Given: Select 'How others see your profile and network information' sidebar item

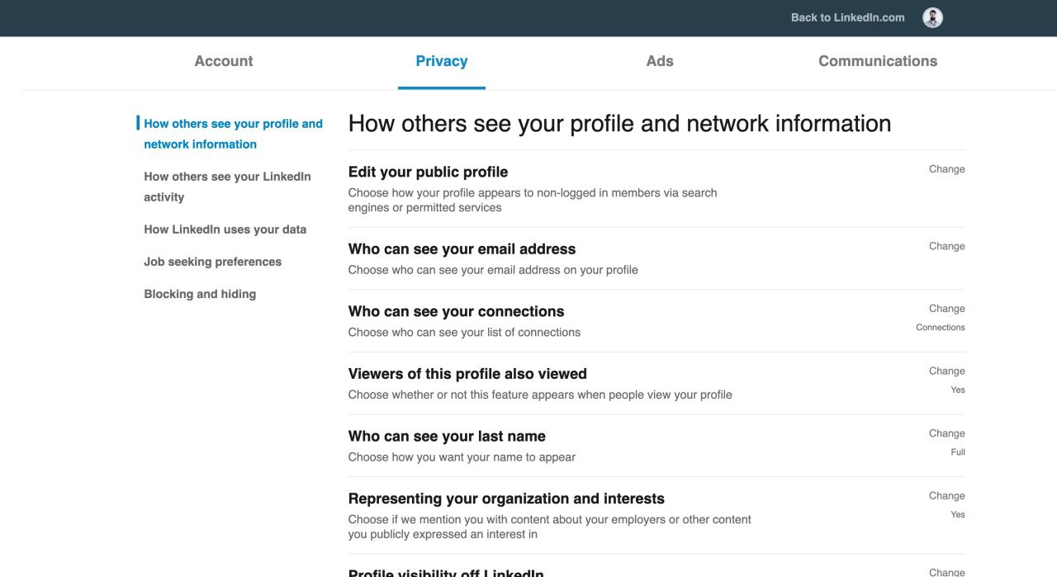Looking at the screenshot, I should (233, 134).
